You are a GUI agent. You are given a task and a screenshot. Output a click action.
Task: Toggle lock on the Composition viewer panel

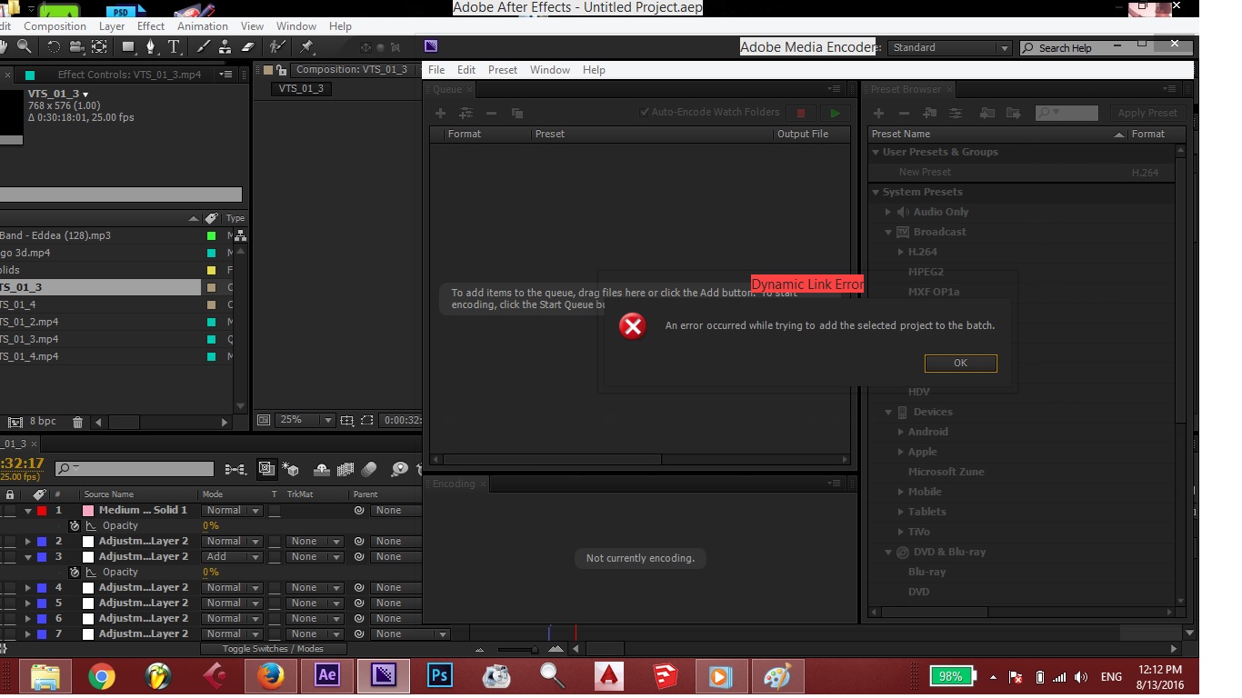click(282, 70)
